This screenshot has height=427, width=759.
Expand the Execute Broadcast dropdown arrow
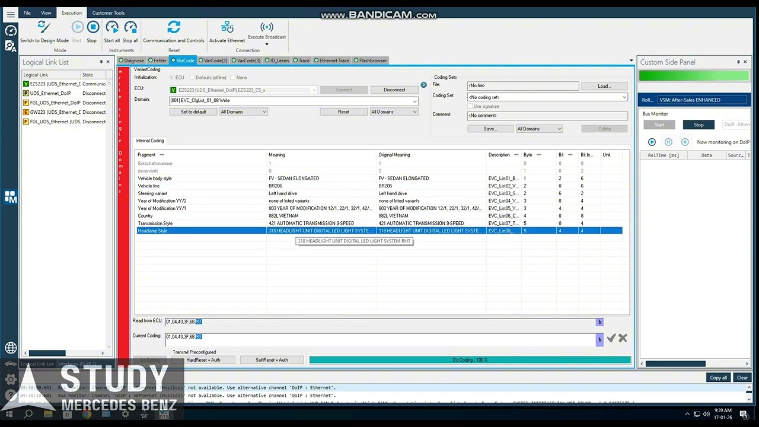tap(267, 44)
